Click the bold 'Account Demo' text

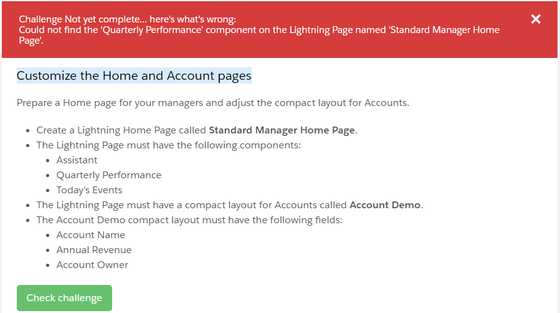(x=385, y=205)
